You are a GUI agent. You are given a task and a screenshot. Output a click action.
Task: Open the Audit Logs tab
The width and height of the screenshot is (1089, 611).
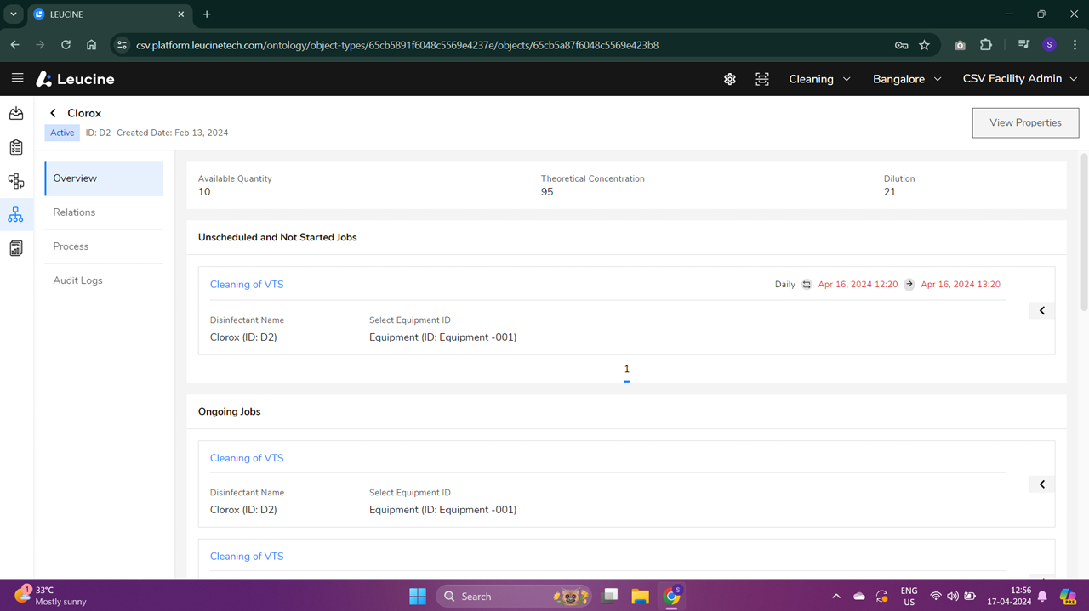104,280
